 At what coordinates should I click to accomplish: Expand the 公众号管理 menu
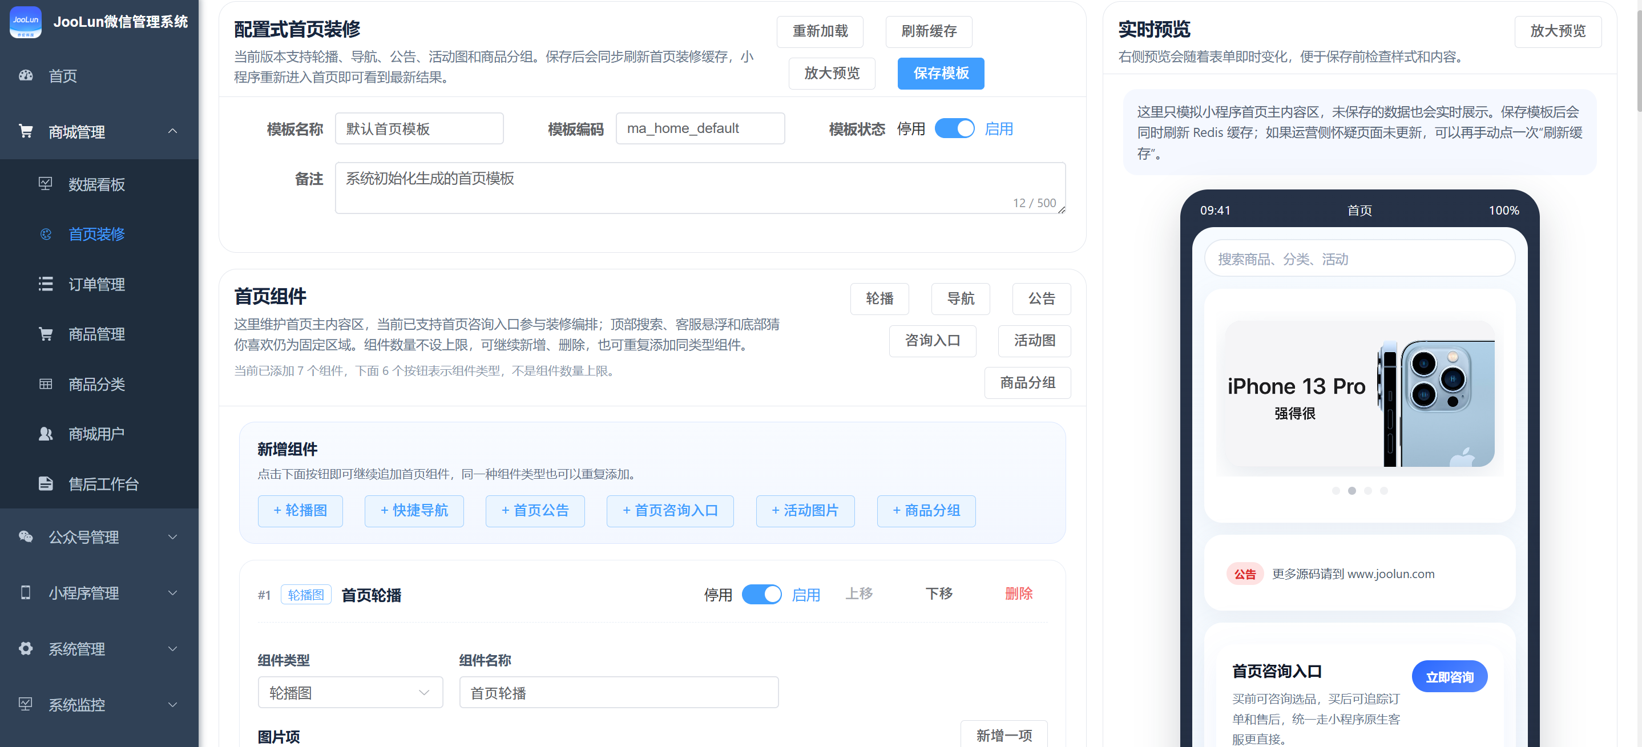[99, 536]
